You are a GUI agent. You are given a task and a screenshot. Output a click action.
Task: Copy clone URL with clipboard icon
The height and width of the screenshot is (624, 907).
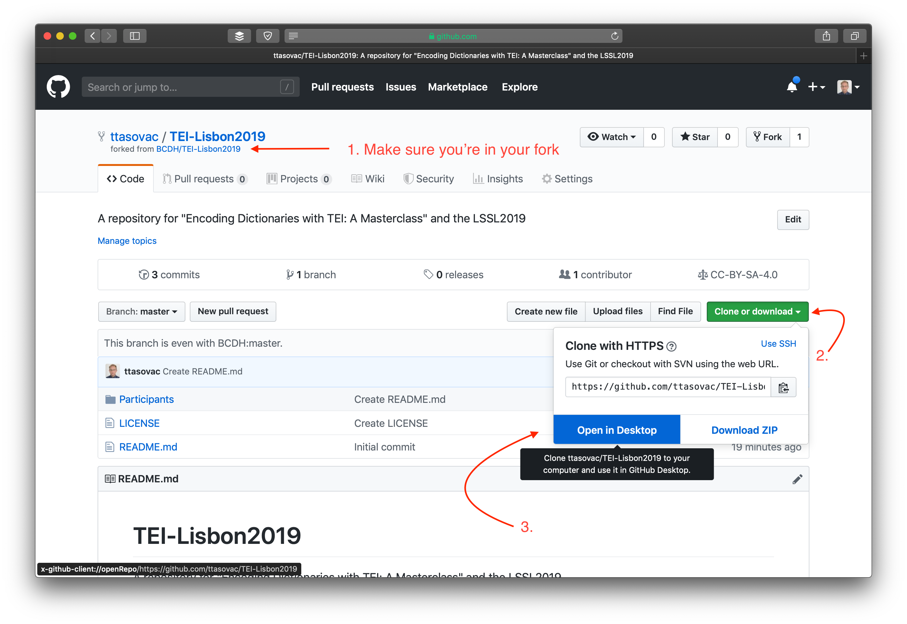[x=783, y=387]
